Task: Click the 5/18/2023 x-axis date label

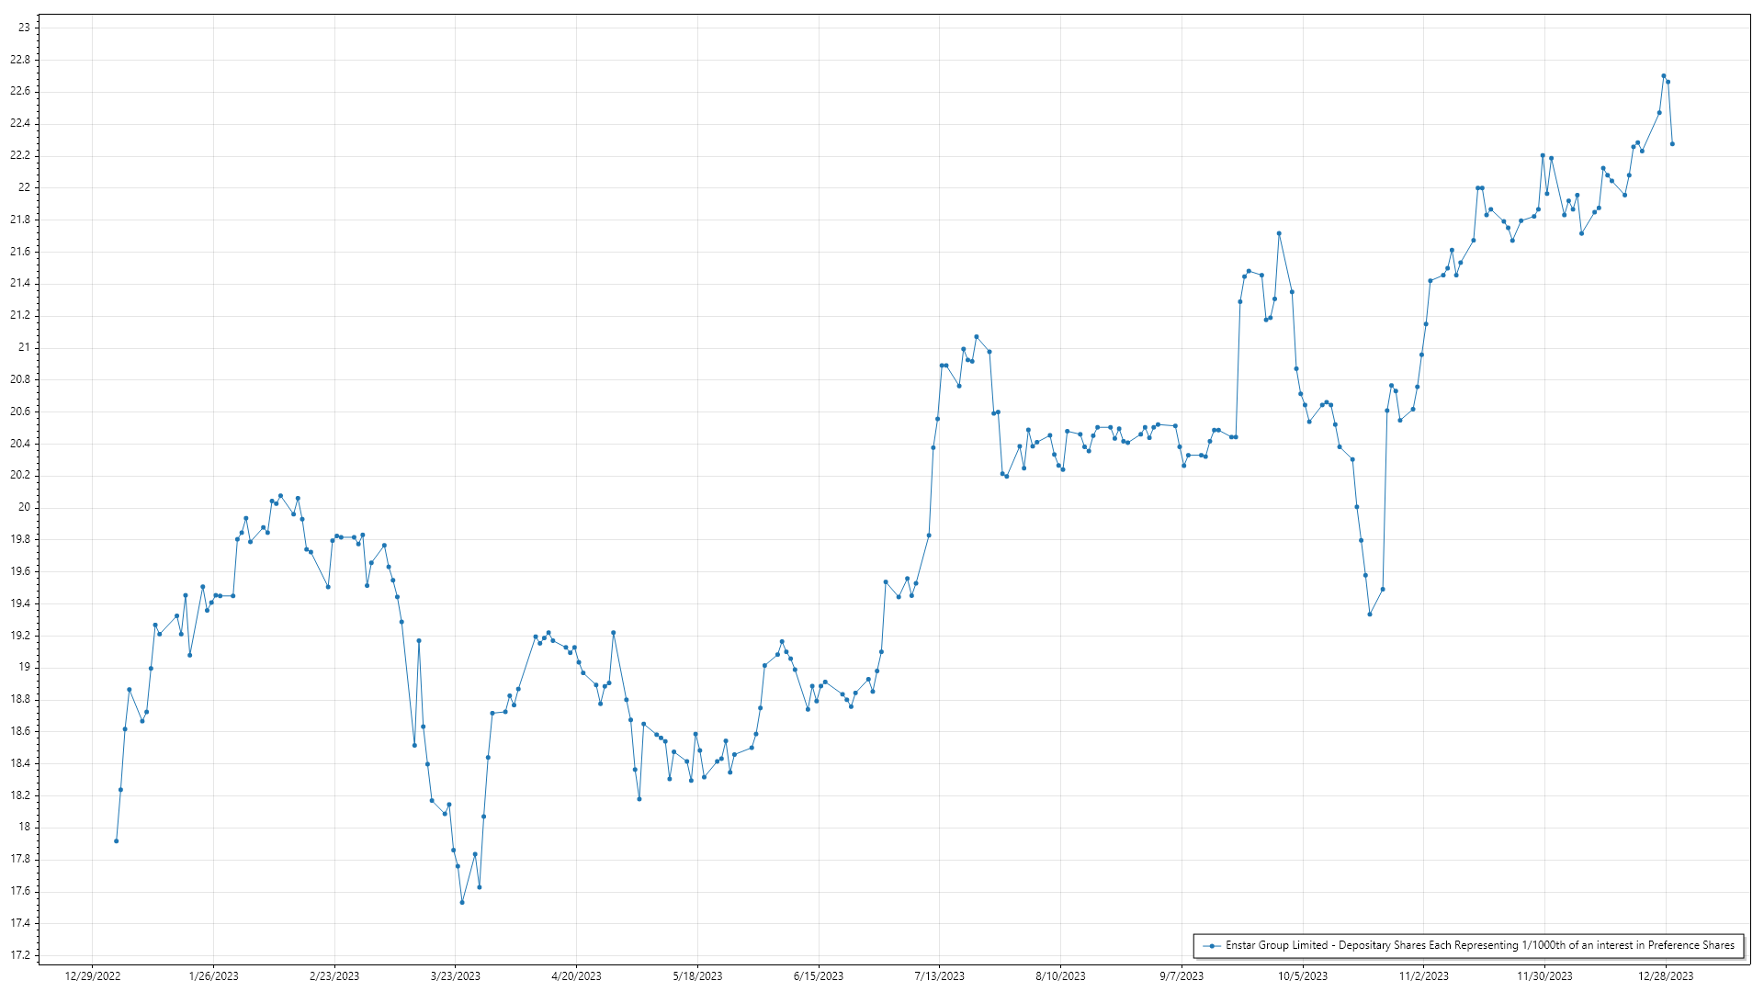Action: coord(697,976)
